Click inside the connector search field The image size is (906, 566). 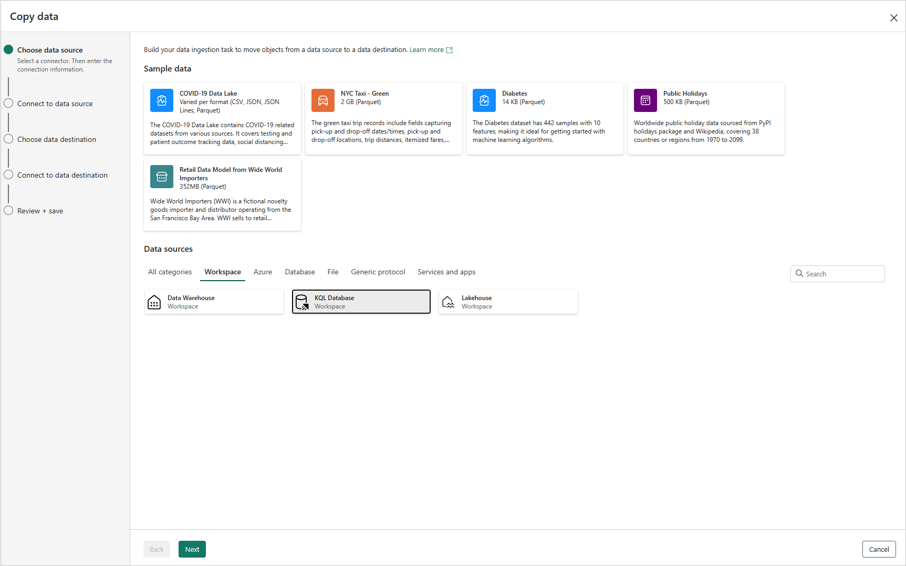click(x=838, y=273)
